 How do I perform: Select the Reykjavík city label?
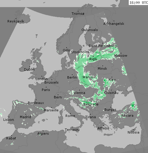pyautogui.click(x=16, y=21)
